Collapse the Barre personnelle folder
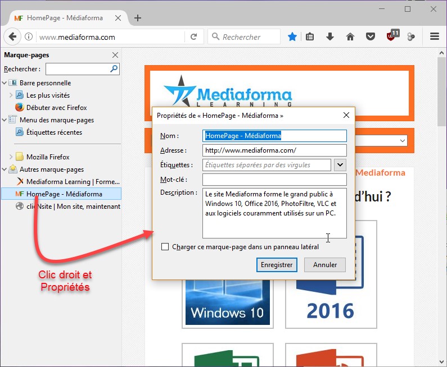Viewport: 447px width, 367px height. 4,83
